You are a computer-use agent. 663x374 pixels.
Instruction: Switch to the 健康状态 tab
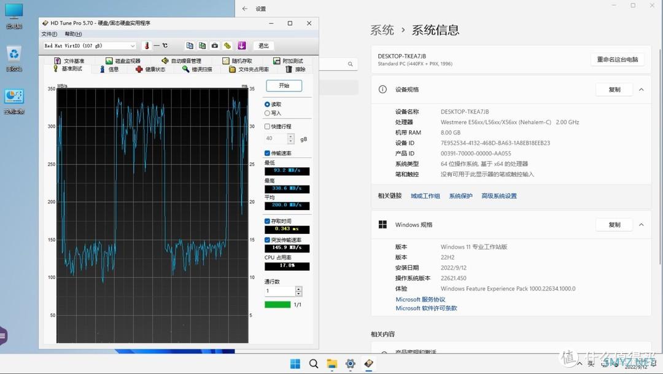click(150, 69)
